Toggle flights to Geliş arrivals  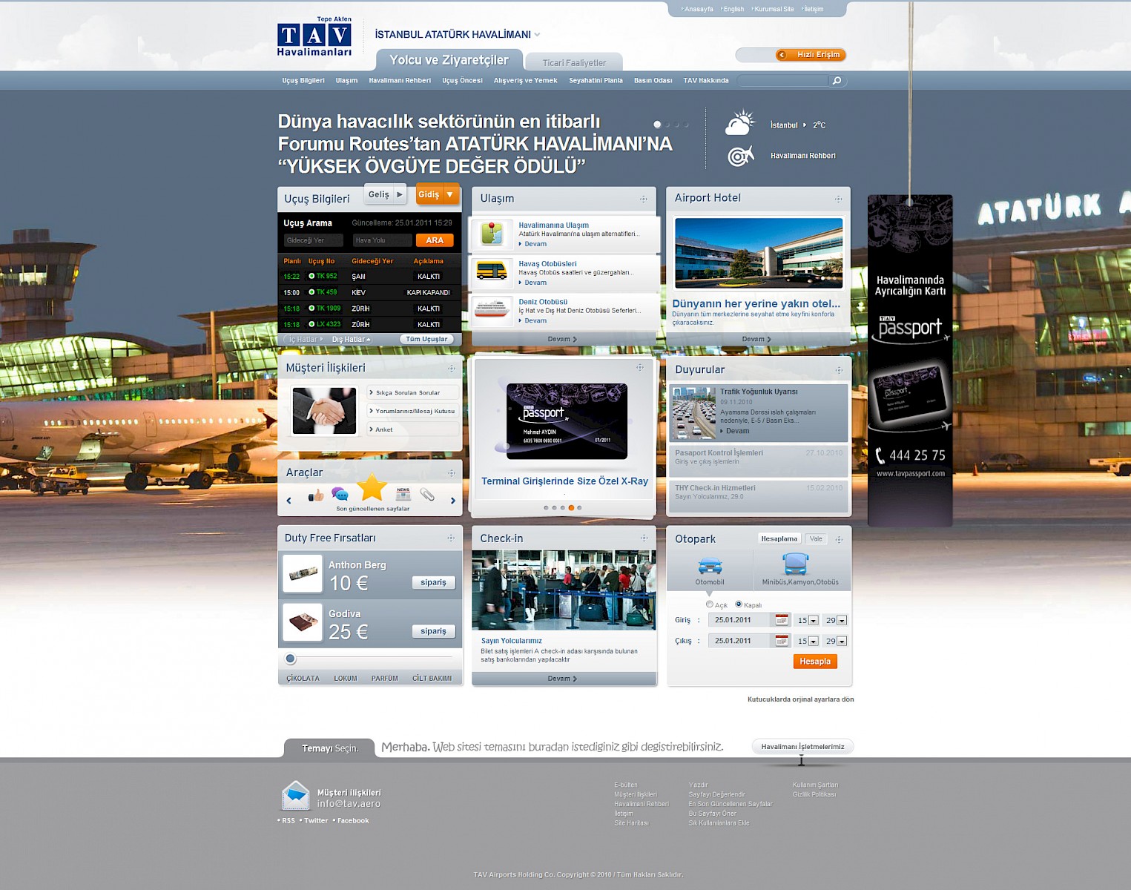pyautogui.click(x=385, y=194)
